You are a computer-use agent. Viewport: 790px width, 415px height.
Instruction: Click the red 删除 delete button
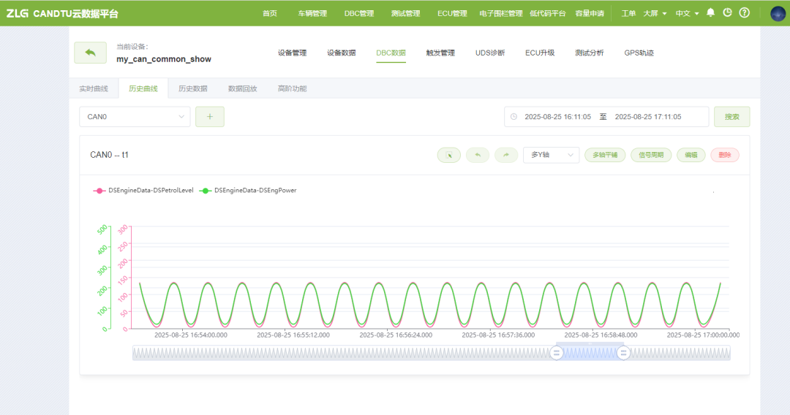point(725,155)
